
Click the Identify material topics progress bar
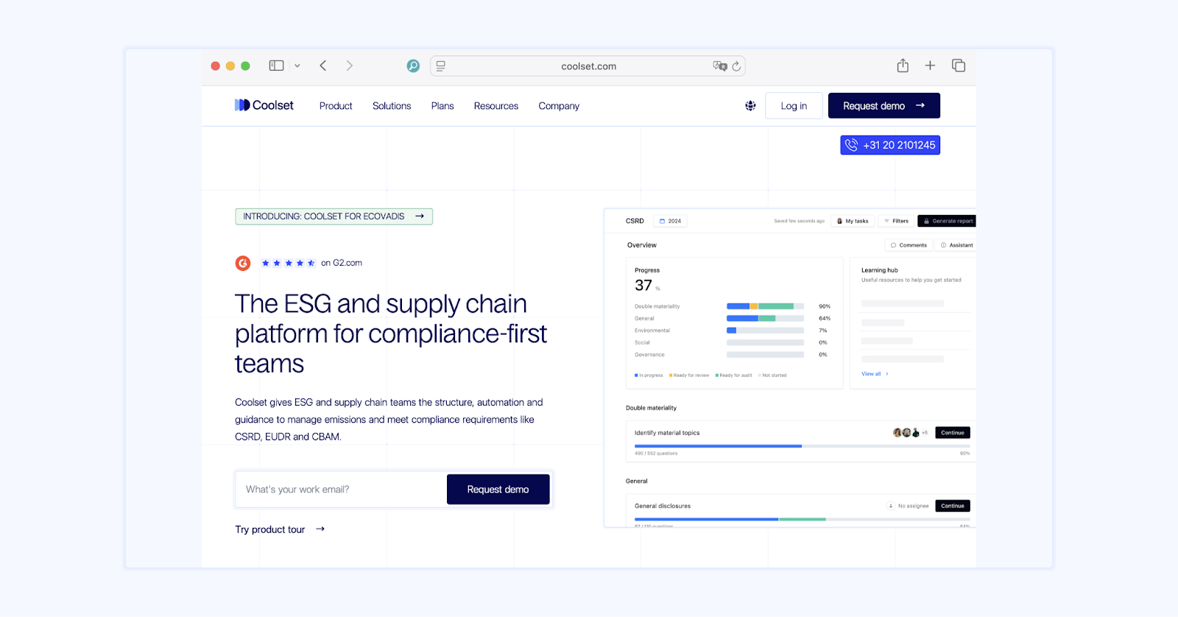[x=803, y=446]
